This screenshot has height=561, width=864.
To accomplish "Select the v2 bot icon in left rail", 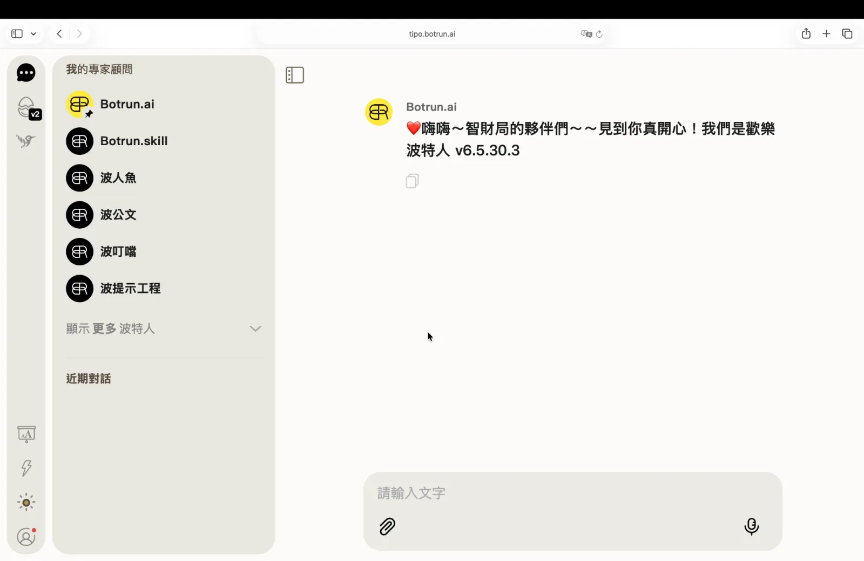I will 28,108.
